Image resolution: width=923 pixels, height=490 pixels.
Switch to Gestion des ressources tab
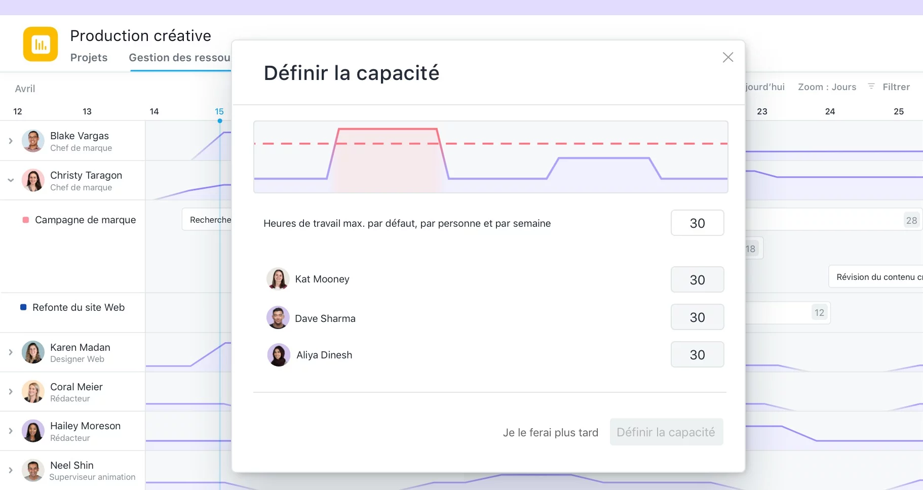180,58
